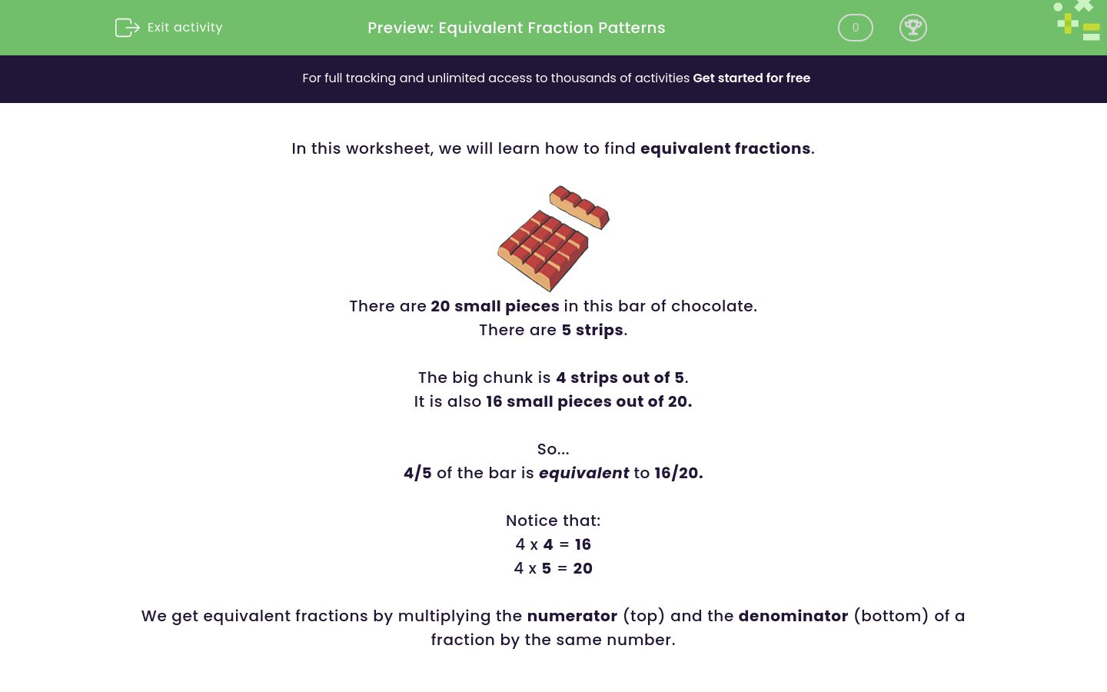Click the fraction '16/20' shown in bold
Screen dimensions: 1107x692
676,473
